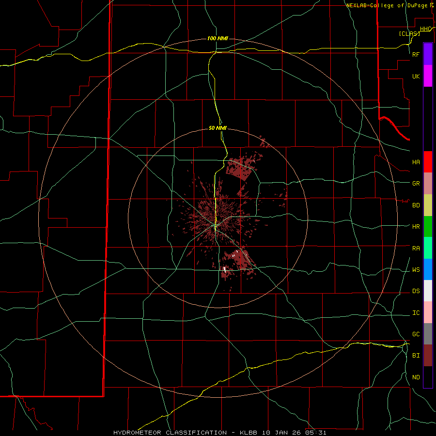Pick the HR green legend swatch
This screenshot has width=436, height=436.
[428, 227]
